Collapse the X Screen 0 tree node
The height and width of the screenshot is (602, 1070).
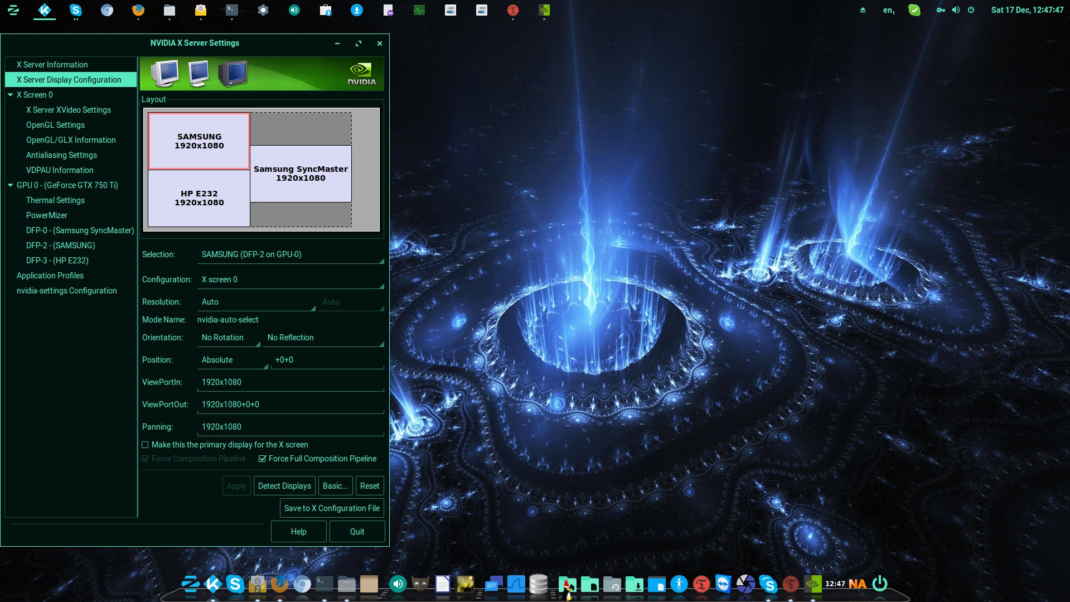(x=10, y=95)
